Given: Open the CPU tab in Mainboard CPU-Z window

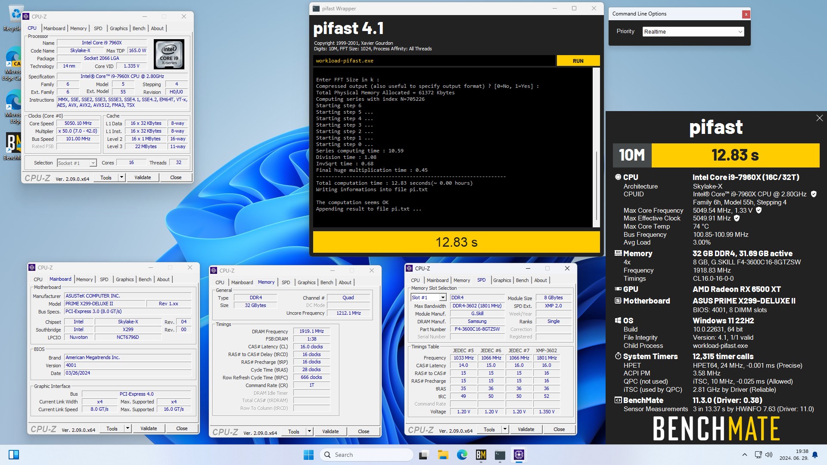Looking at the screenshot, I should [38, 279].
